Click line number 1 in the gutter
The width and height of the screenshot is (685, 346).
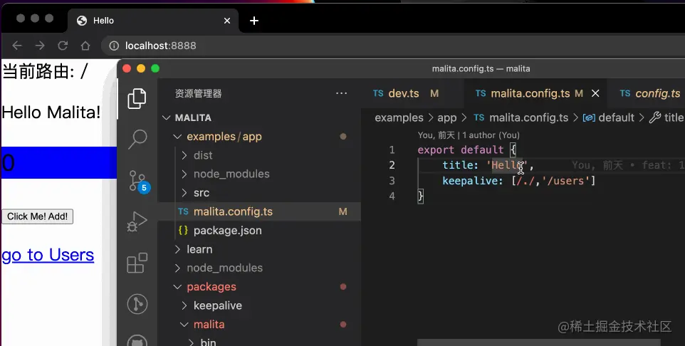(x=392, y=150)
